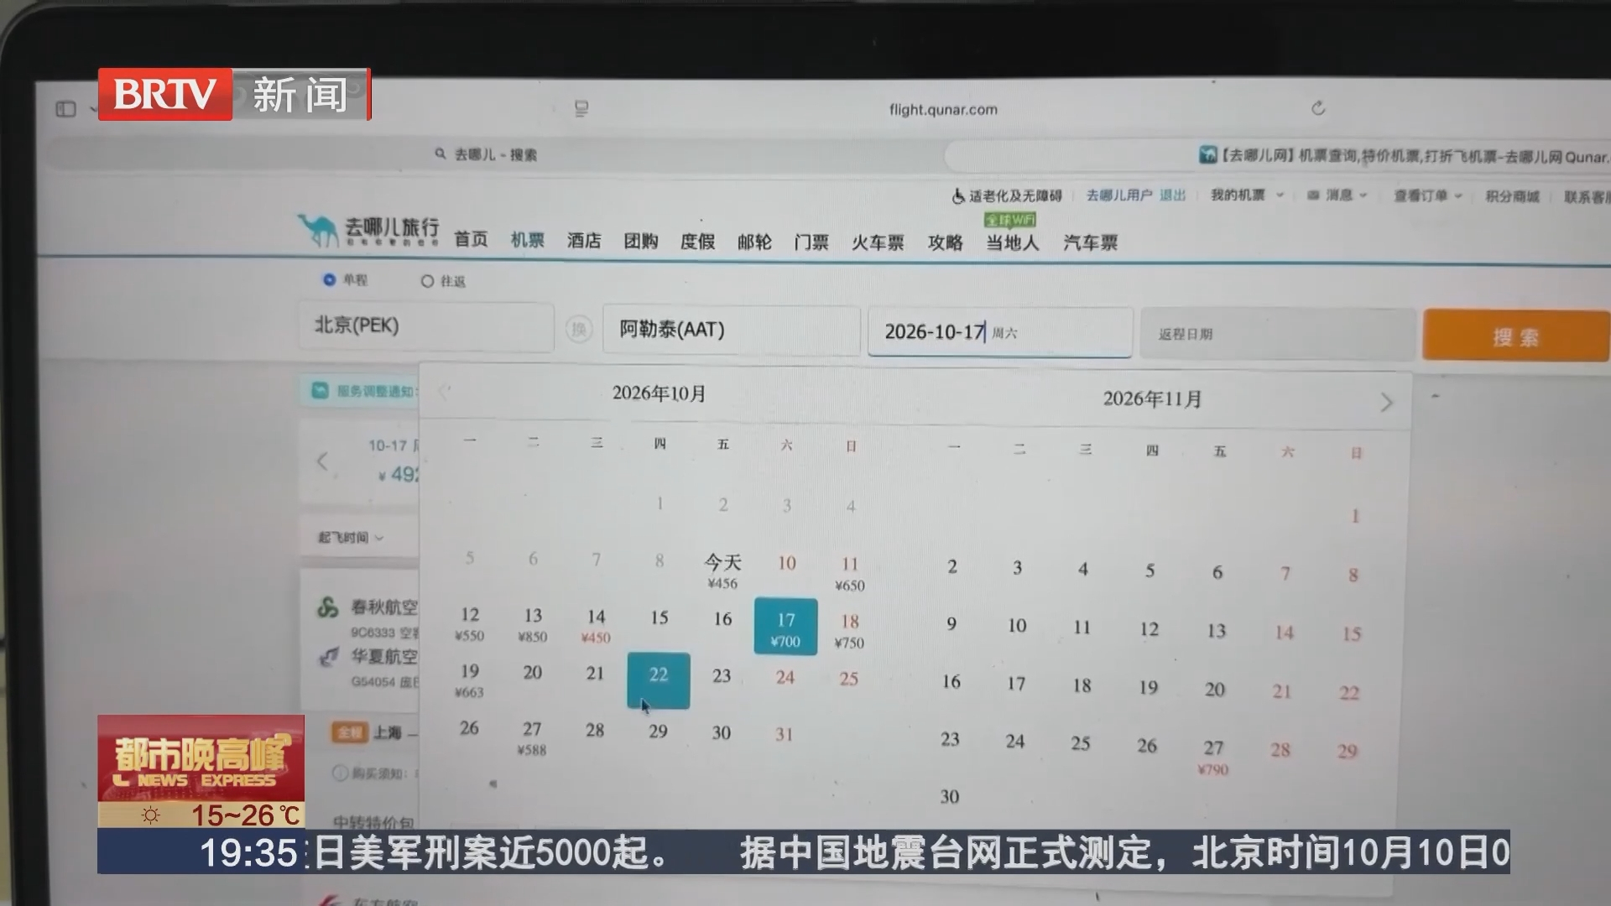This screenshot has width=1611, height=906.
Task: Open the Messages dropdown arrow
Action: [1363, 195]
